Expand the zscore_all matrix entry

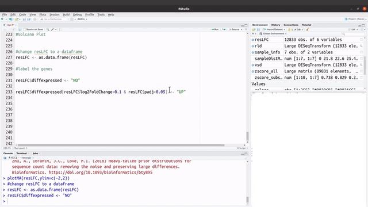click(253, 71)
